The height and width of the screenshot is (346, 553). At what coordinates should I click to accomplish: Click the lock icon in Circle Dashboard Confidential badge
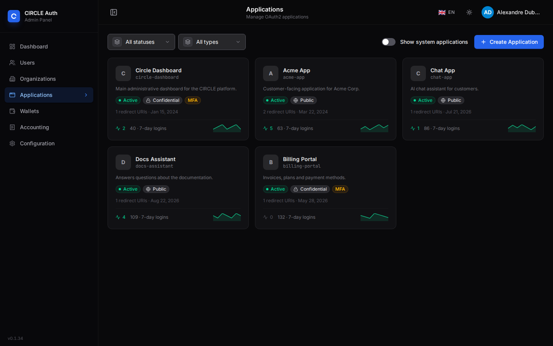[148, 100]
